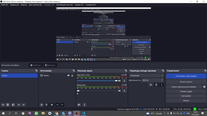Open the Затухание transition dropdown

(147, 75)
